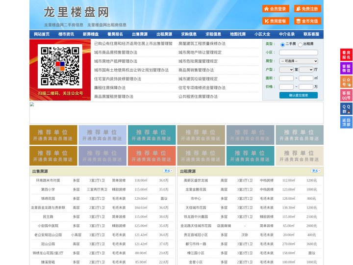Click 更多 link in 出售房源 header

(x=168, y=171)
